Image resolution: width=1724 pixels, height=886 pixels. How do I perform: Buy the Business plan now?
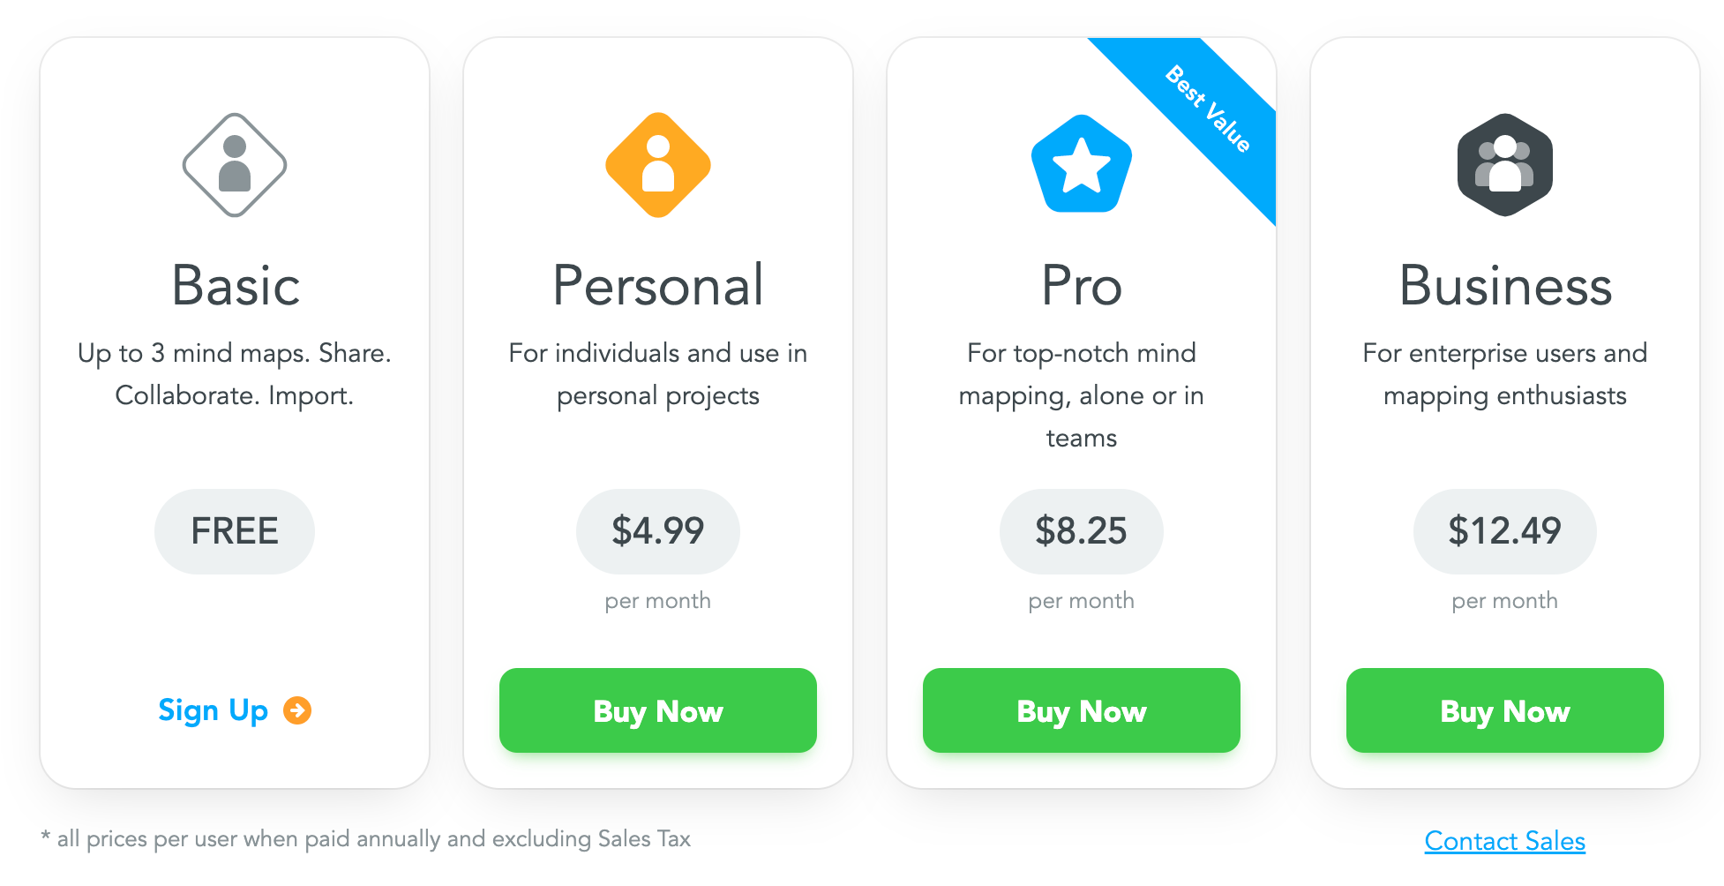(x=1505, y=710)
